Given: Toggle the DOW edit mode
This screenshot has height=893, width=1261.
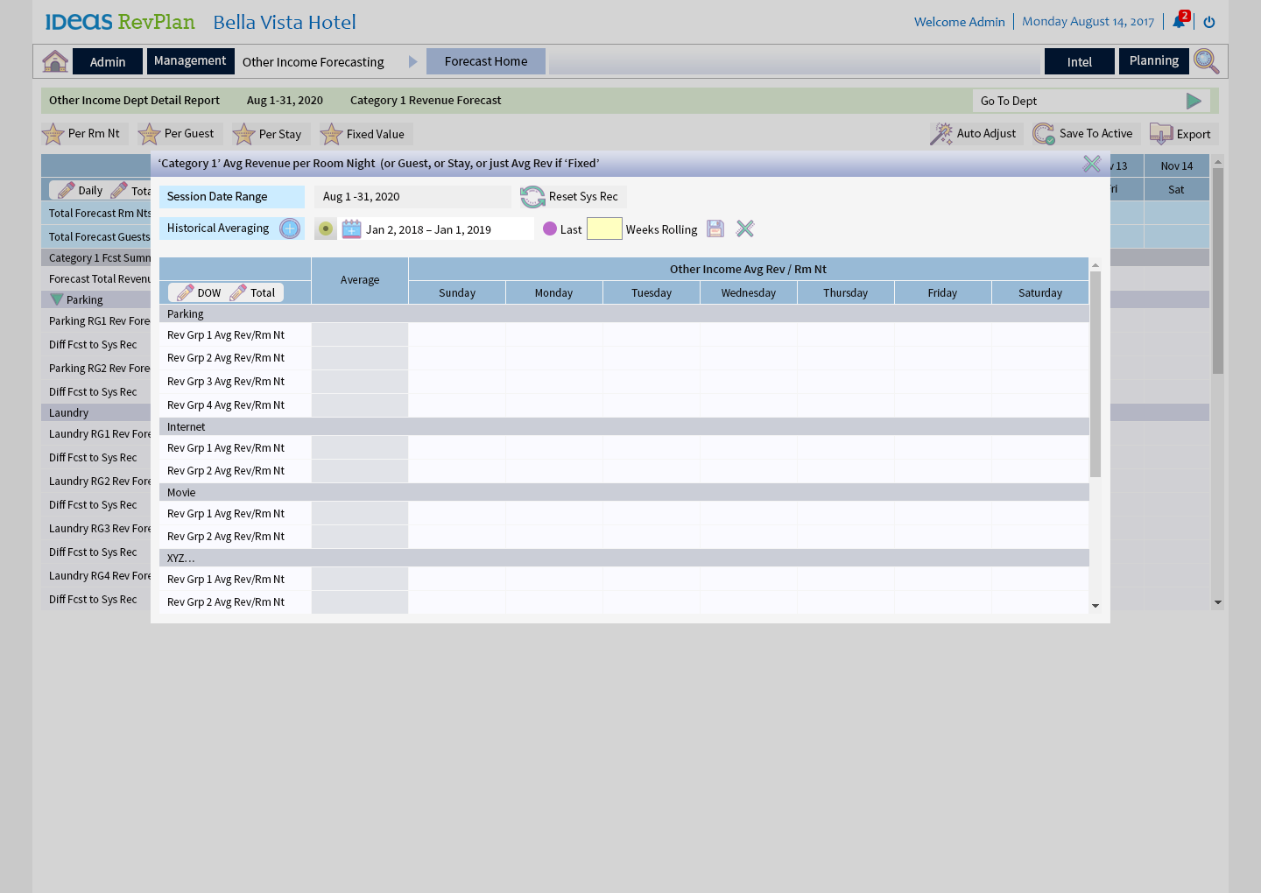Looking at the screenshot, I should click(199, 292).
